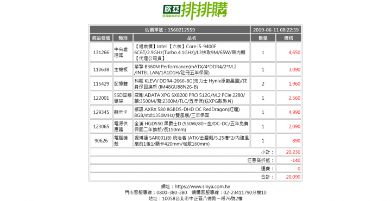Click the subtotal value 20,230
Image resolution: width=391 pixels, height=201 pixels.
click(x=293, y=152)
